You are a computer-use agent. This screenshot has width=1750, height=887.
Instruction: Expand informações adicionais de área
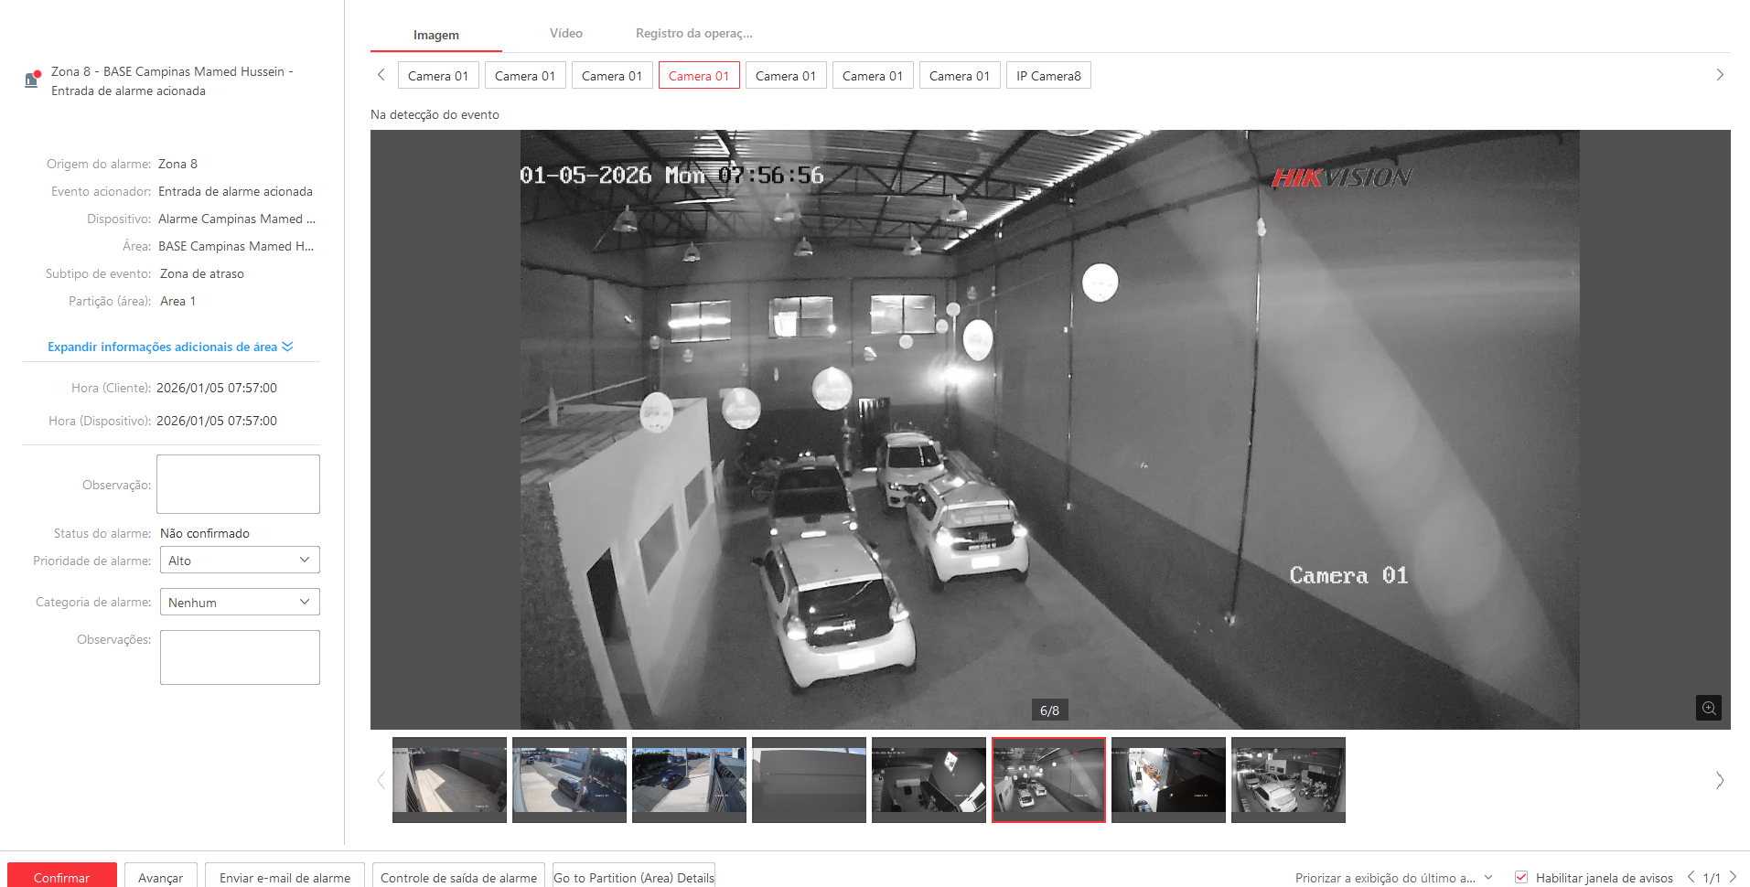170,347
